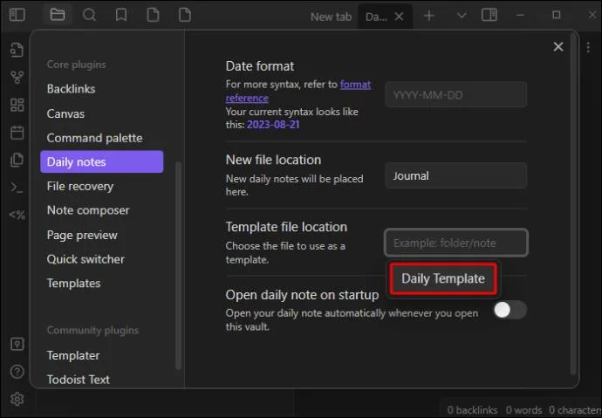Close the settings dialog with X
602x418 pixels.
click(558, 47)
